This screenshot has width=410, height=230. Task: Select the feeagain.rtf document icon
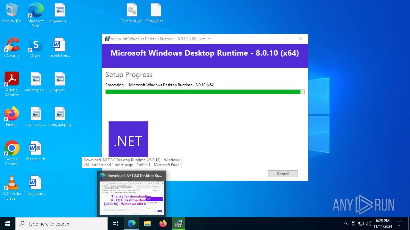[x=36, y=151]
